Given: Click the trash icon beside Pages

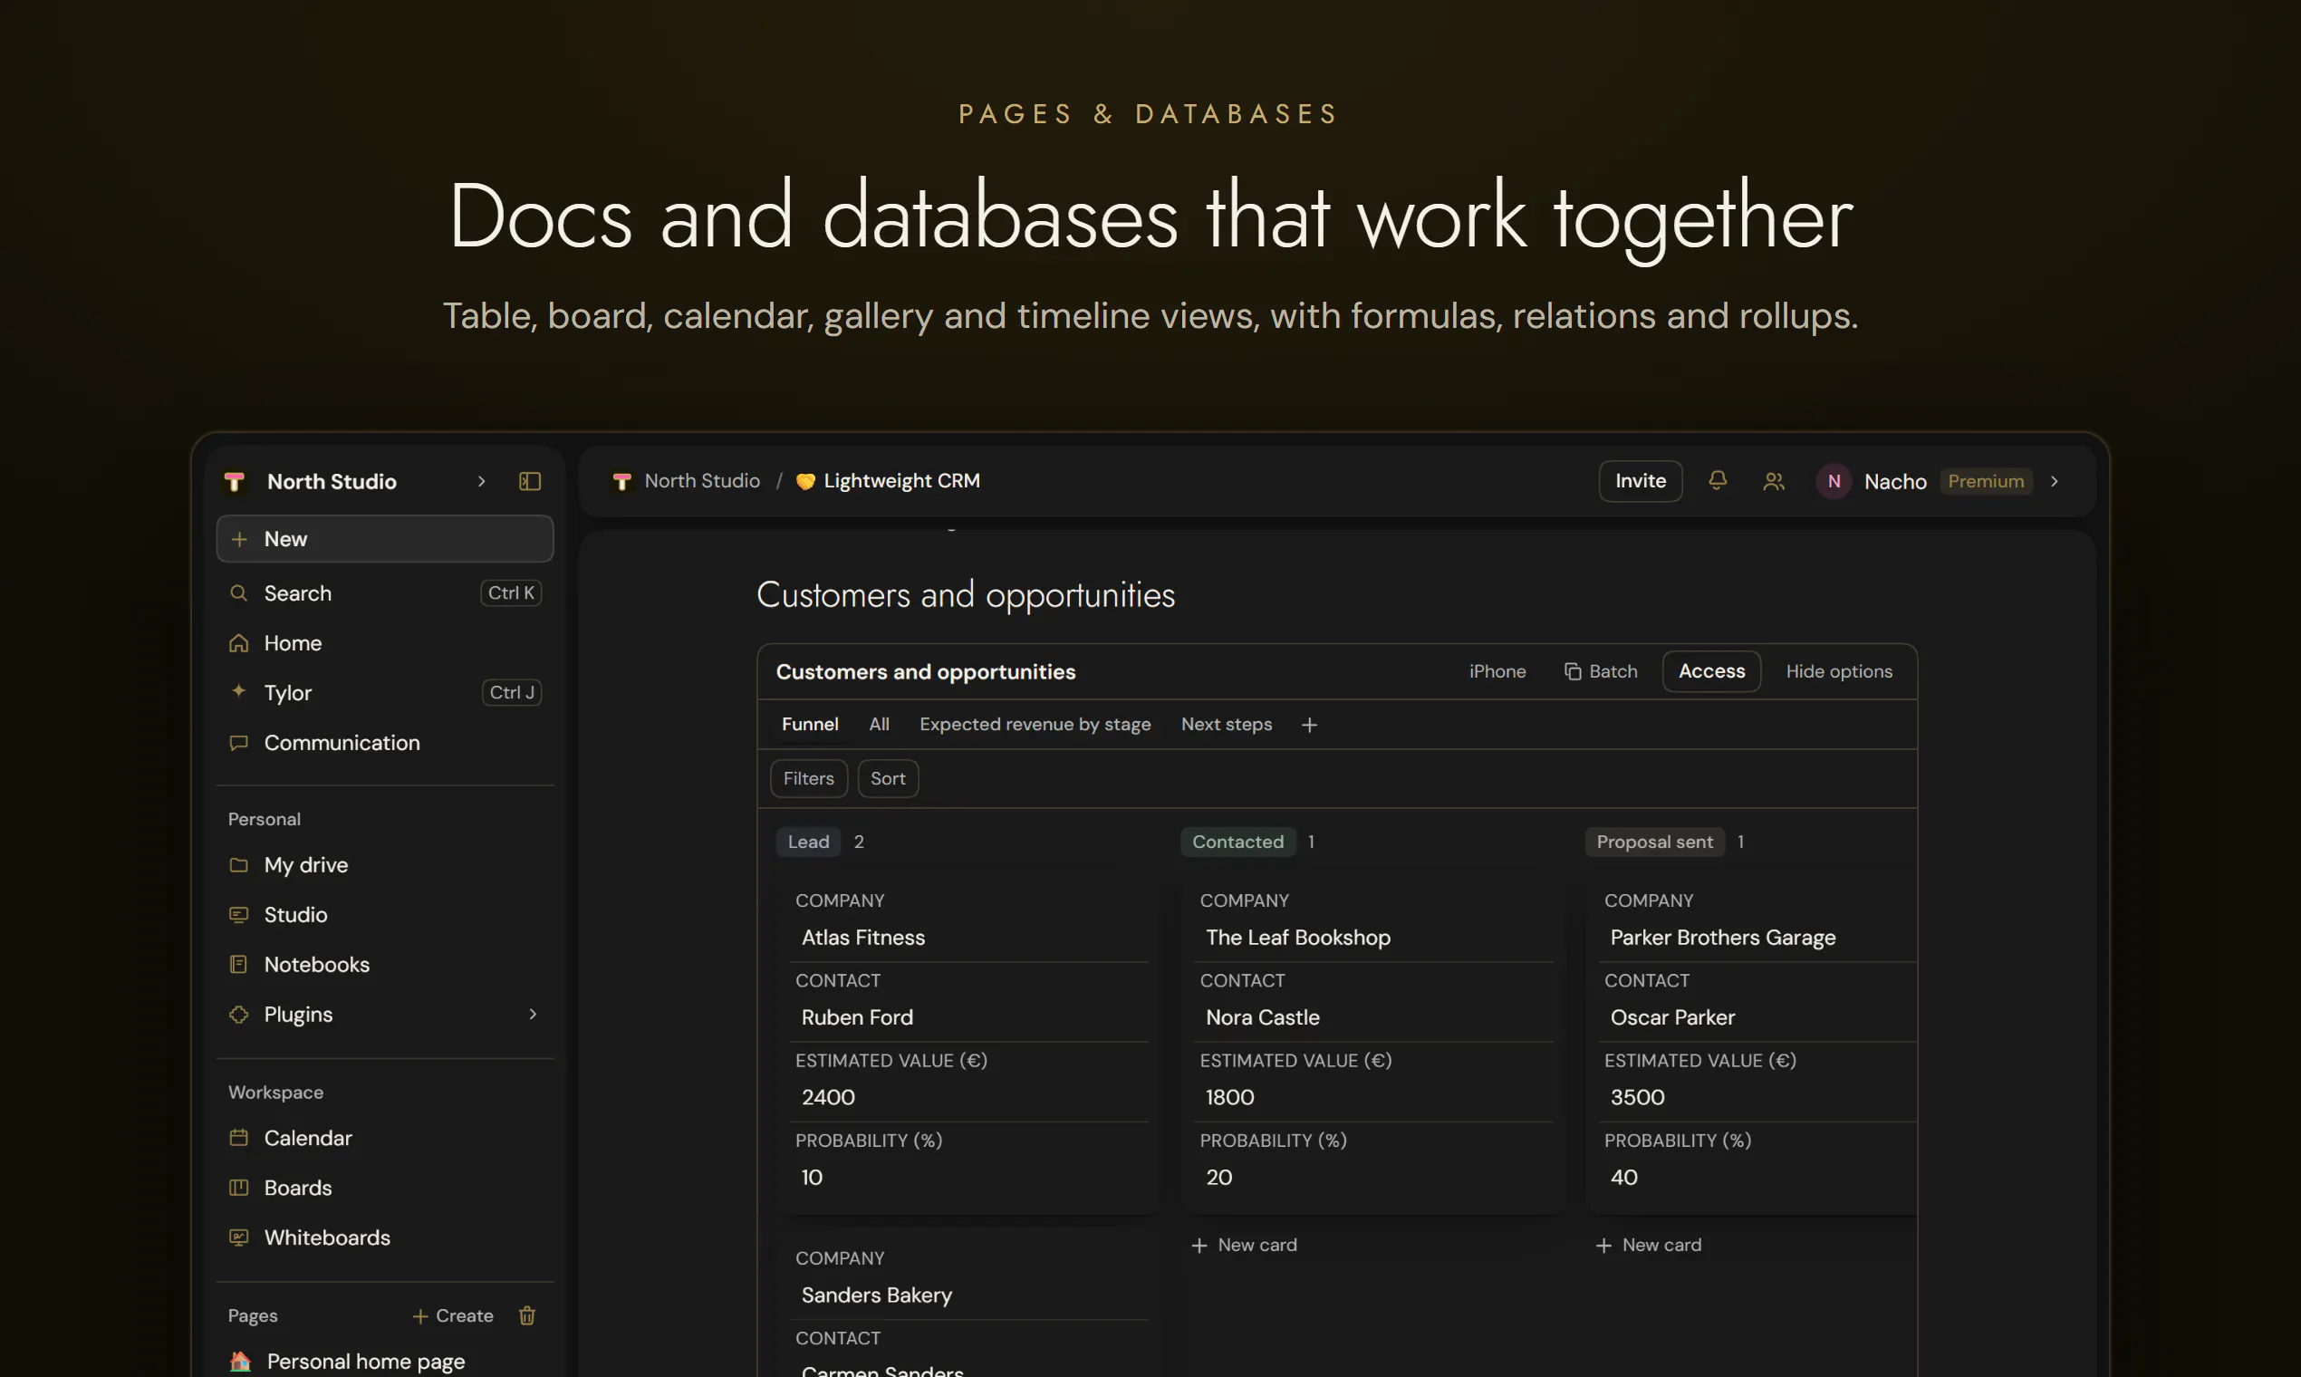Looking at the screenshot, I should [x=527, y=1314].
